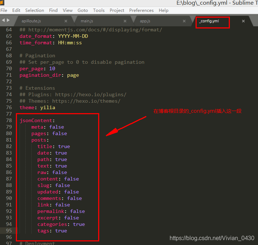Viewport: 258px width, 245px height.
Task: Open the Project menu
Action: point(117,10)
